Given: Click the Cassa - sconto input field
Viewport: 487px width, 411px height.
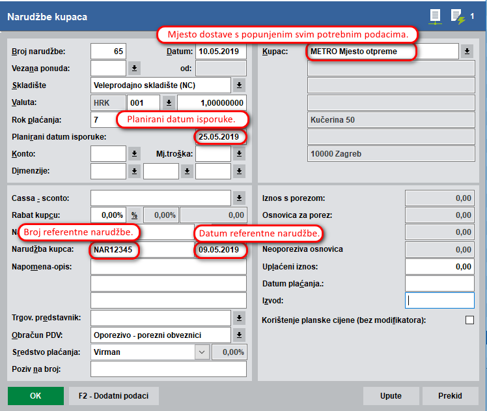Looking at the screenshot, I should [161, 198].
